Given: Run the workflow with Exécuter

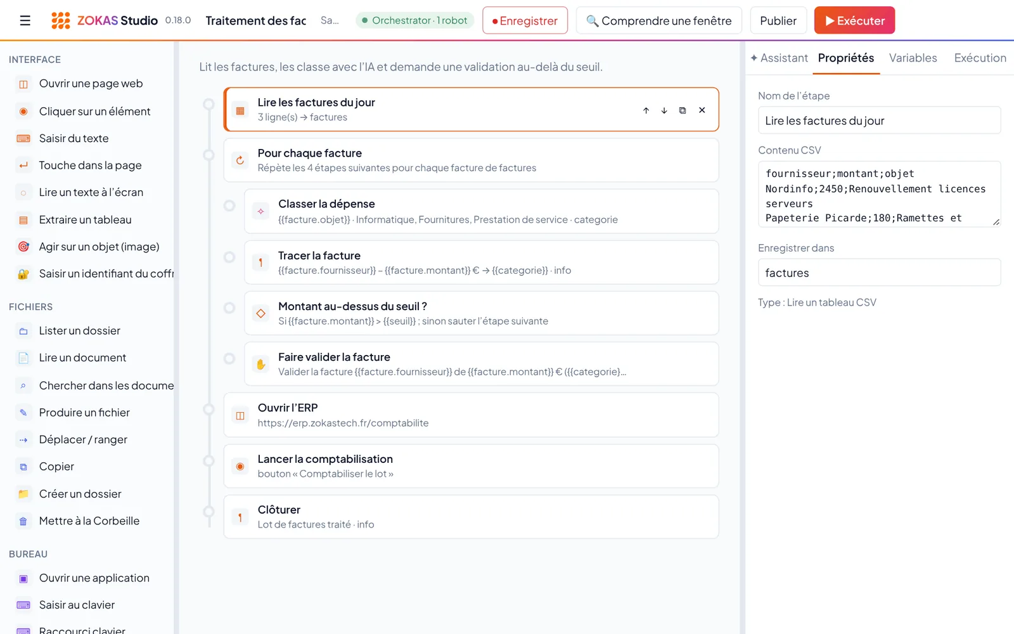Looking at the screenshot, I should tap(854, 20).
